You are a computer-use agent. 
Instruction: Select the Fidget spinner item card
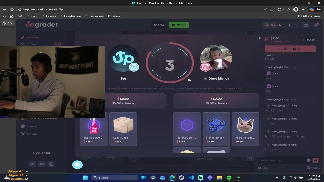coord(216,129)
